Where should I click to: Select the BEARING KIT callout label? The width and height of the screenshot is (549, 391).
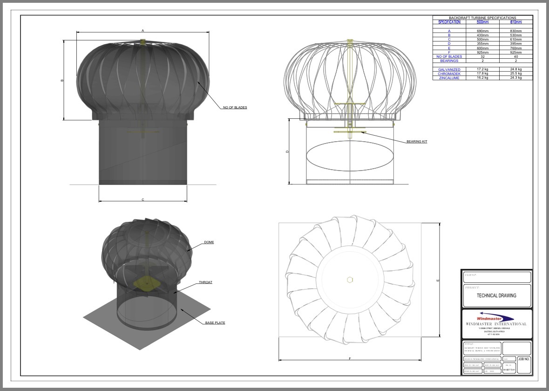click(x=416, y=141)
